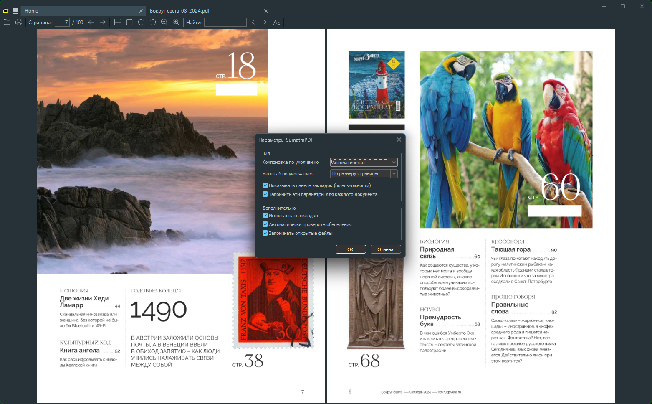This screenshot has width=652, height=404.
Task: Toggle Match case search icon
Action: 277,22
